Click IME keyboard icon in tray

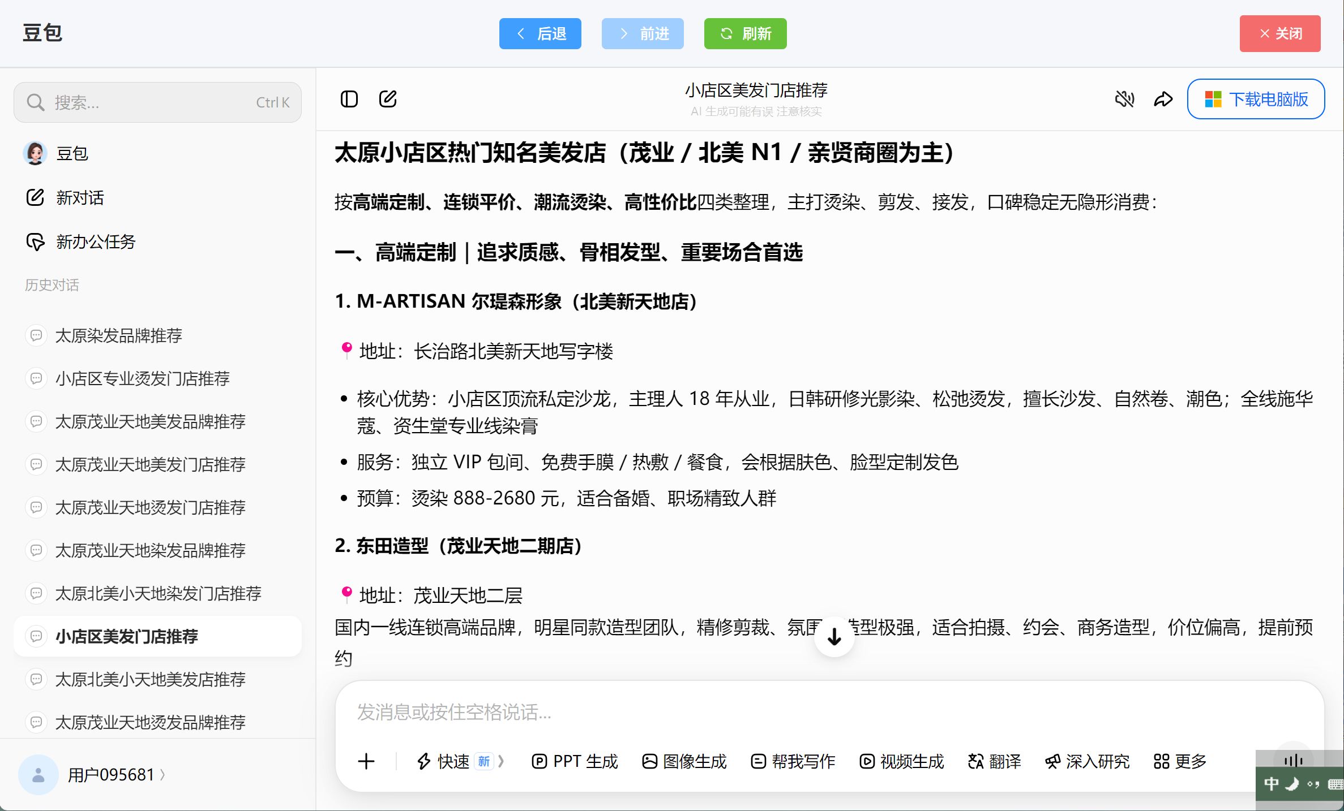pyautogui.click(x=1336, y=784)
